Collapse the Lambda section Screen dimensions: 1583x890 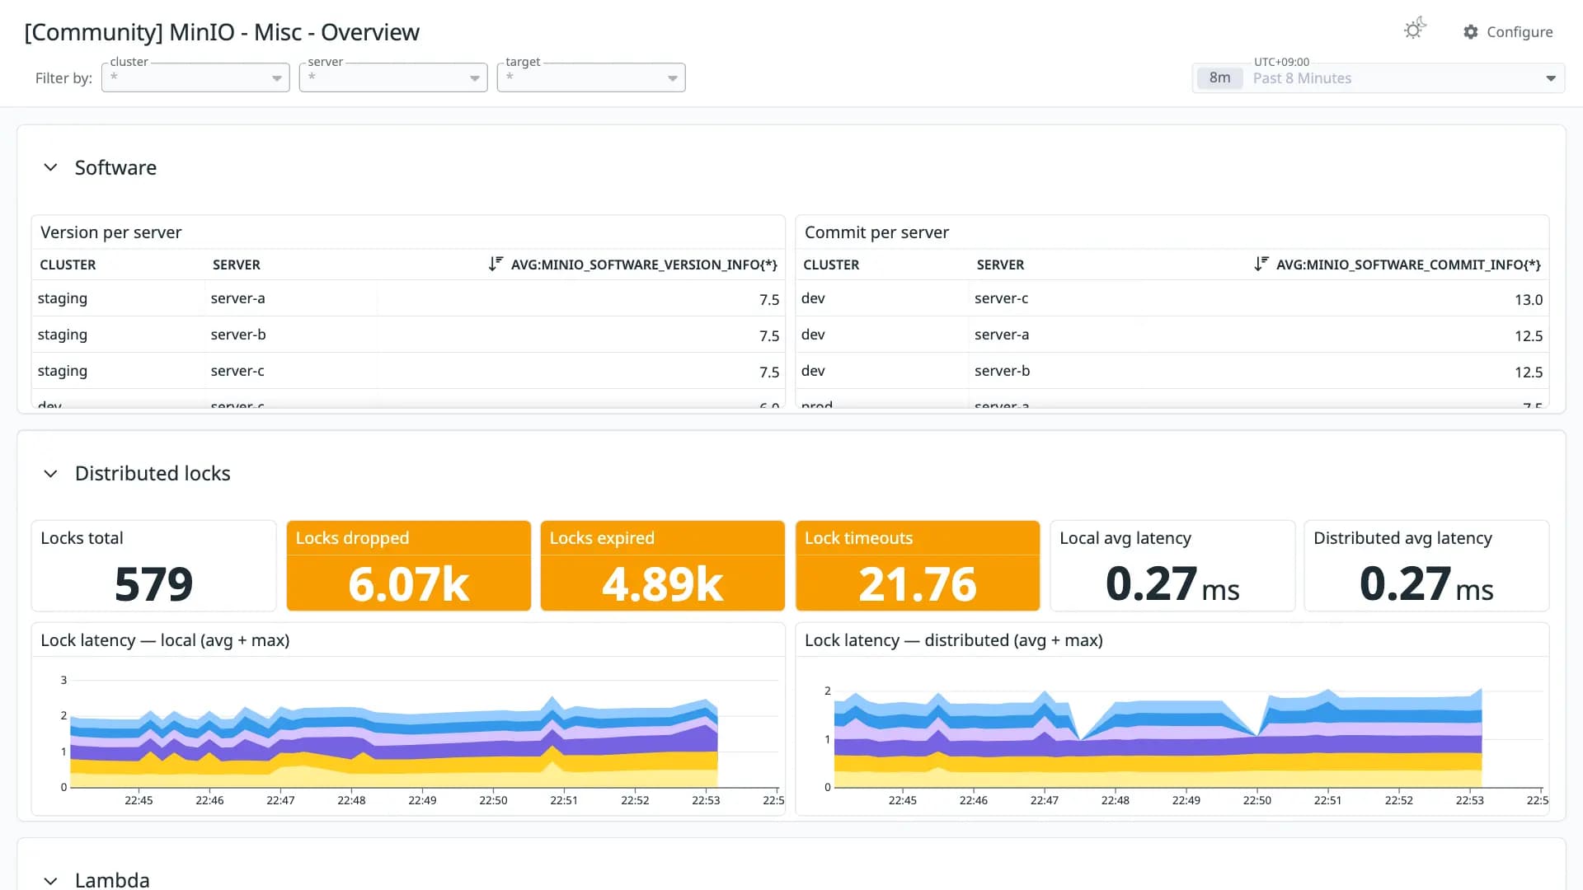click(50, 880)
